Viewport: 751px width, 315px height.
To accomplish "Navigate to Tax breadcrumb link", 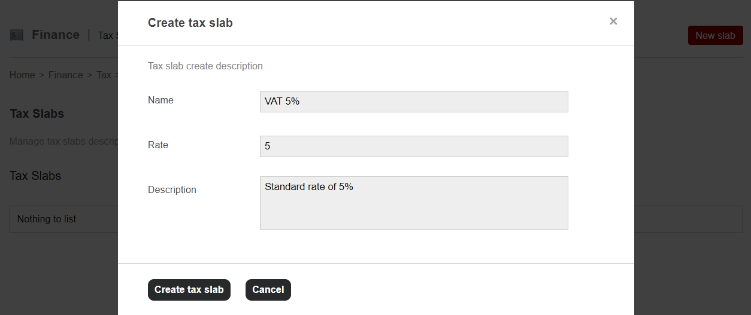I will point(104,75).
